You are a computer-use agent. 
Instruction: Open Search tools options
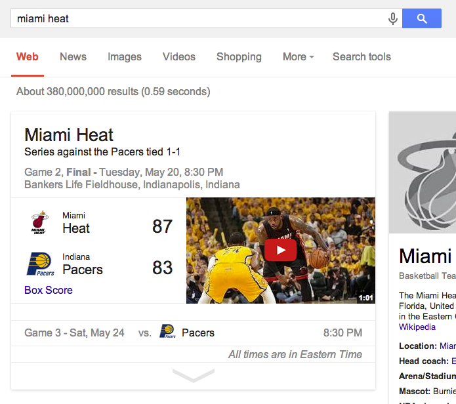362,56
